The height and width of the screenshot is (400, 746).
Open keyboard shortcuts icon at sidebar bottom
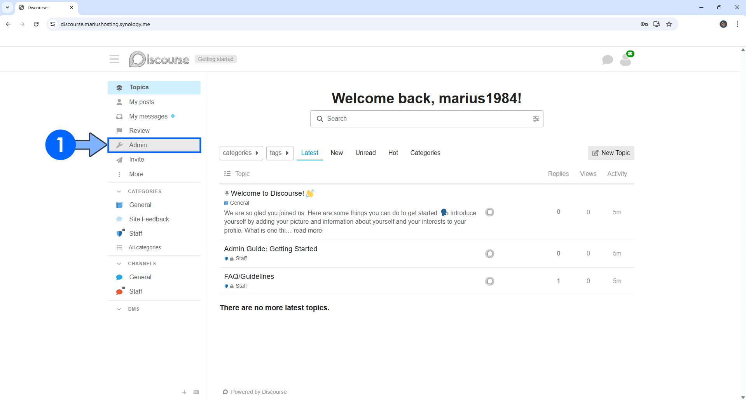click(x=196, y=392)
